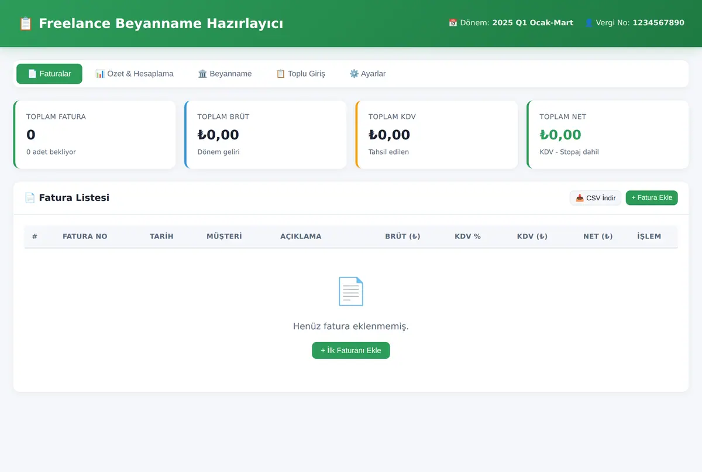This screenshot has height=472, width=702.
Task: Click the AÇIKLAMA column header
Action: click(x=301, y=237)
